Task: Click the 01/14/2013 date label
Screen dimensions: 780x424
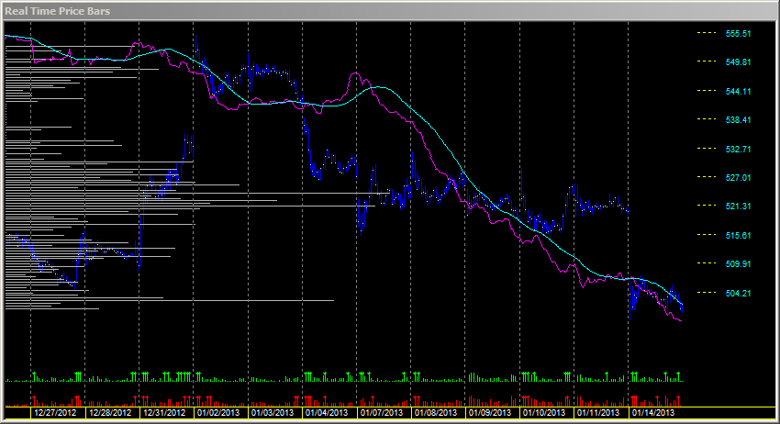Action: coord(653,413)
